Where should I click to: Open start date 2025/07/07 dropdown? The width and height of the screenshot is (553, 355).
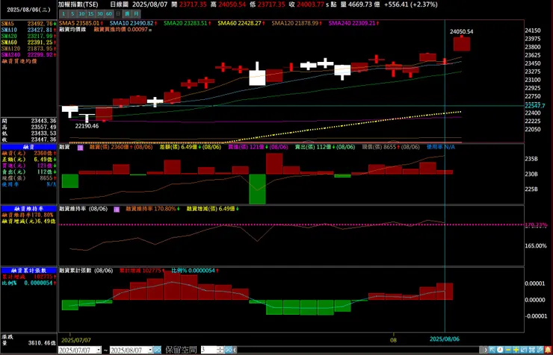tap(99, 350)
